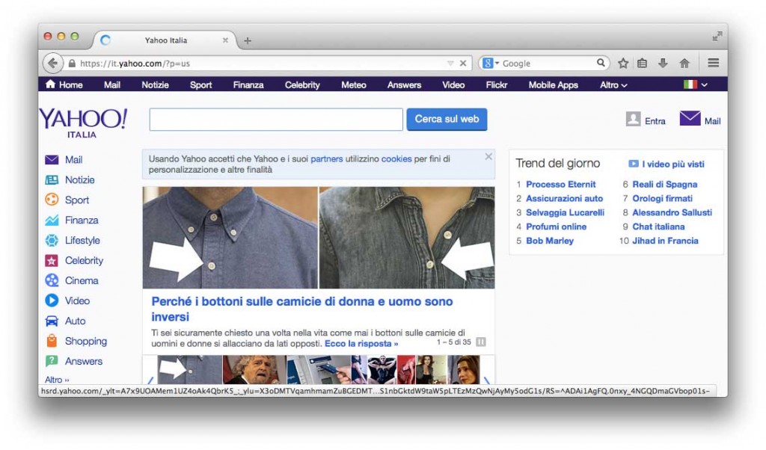Open Shopping via the bag icon

[52, 341]
